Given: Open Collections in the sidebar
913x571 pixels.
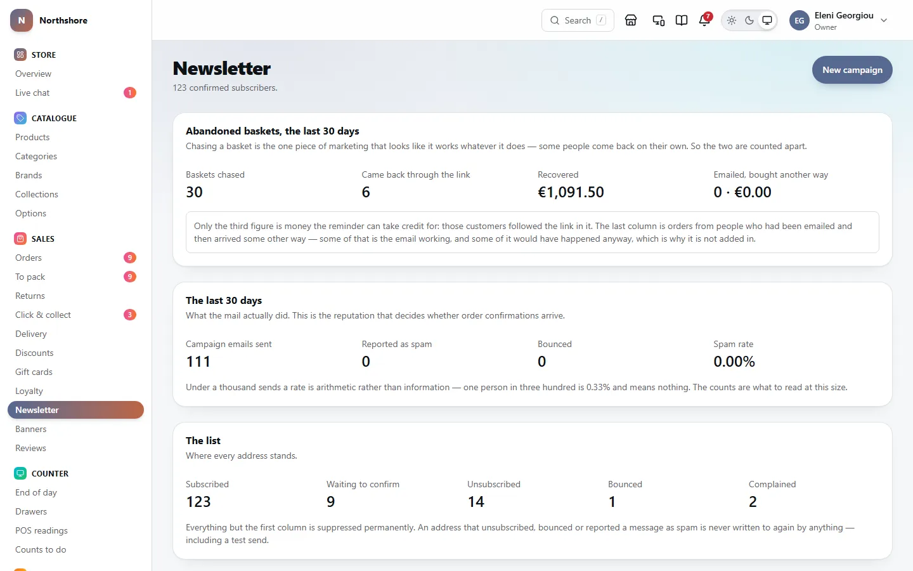Looking at the screenshot, I should (76, 194).
